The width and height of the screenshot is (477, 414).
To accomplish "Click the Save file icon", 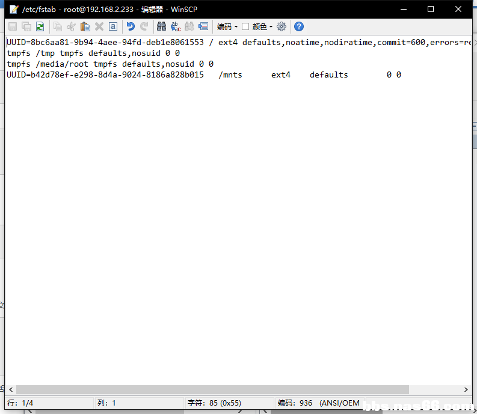I will point(13,26).
